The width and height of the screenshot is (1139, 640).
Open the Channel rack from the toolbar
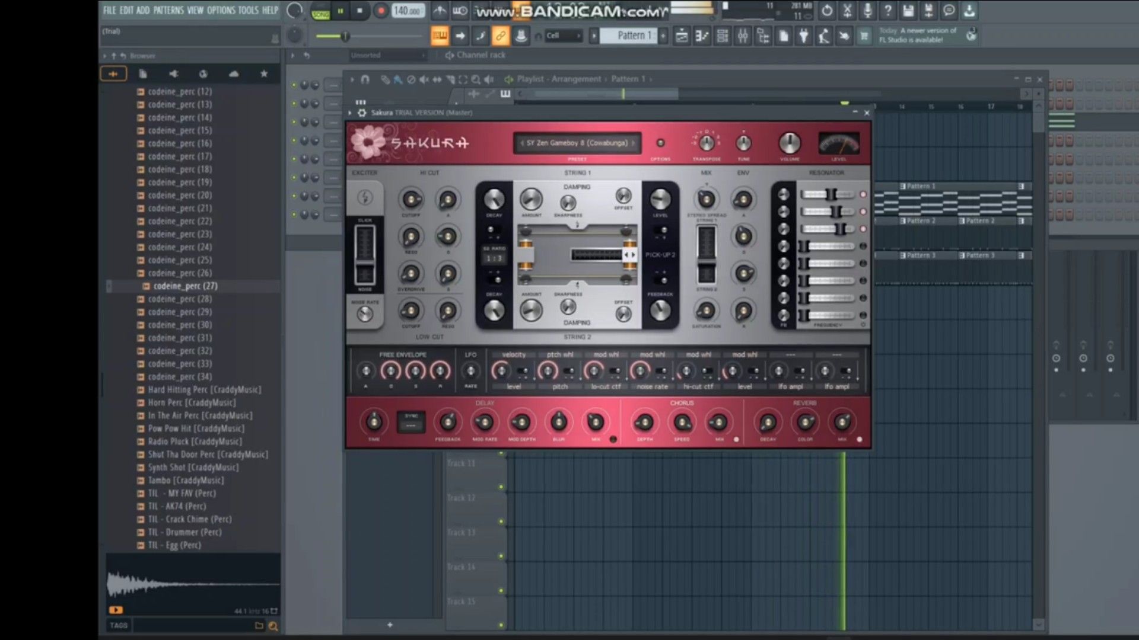coord(723,36)
